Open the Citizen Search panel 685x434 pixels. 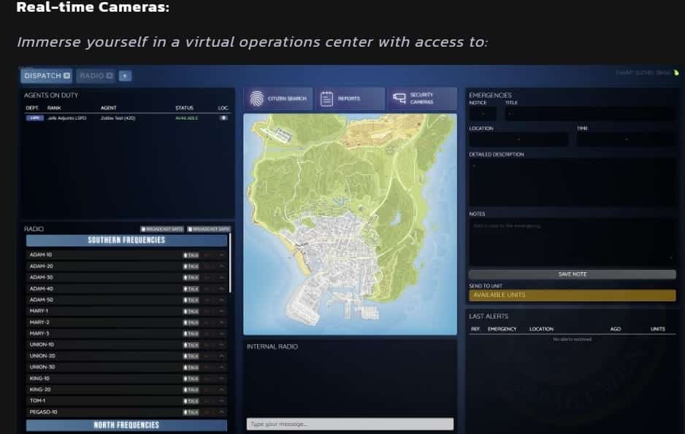click(x=278, y=98)
